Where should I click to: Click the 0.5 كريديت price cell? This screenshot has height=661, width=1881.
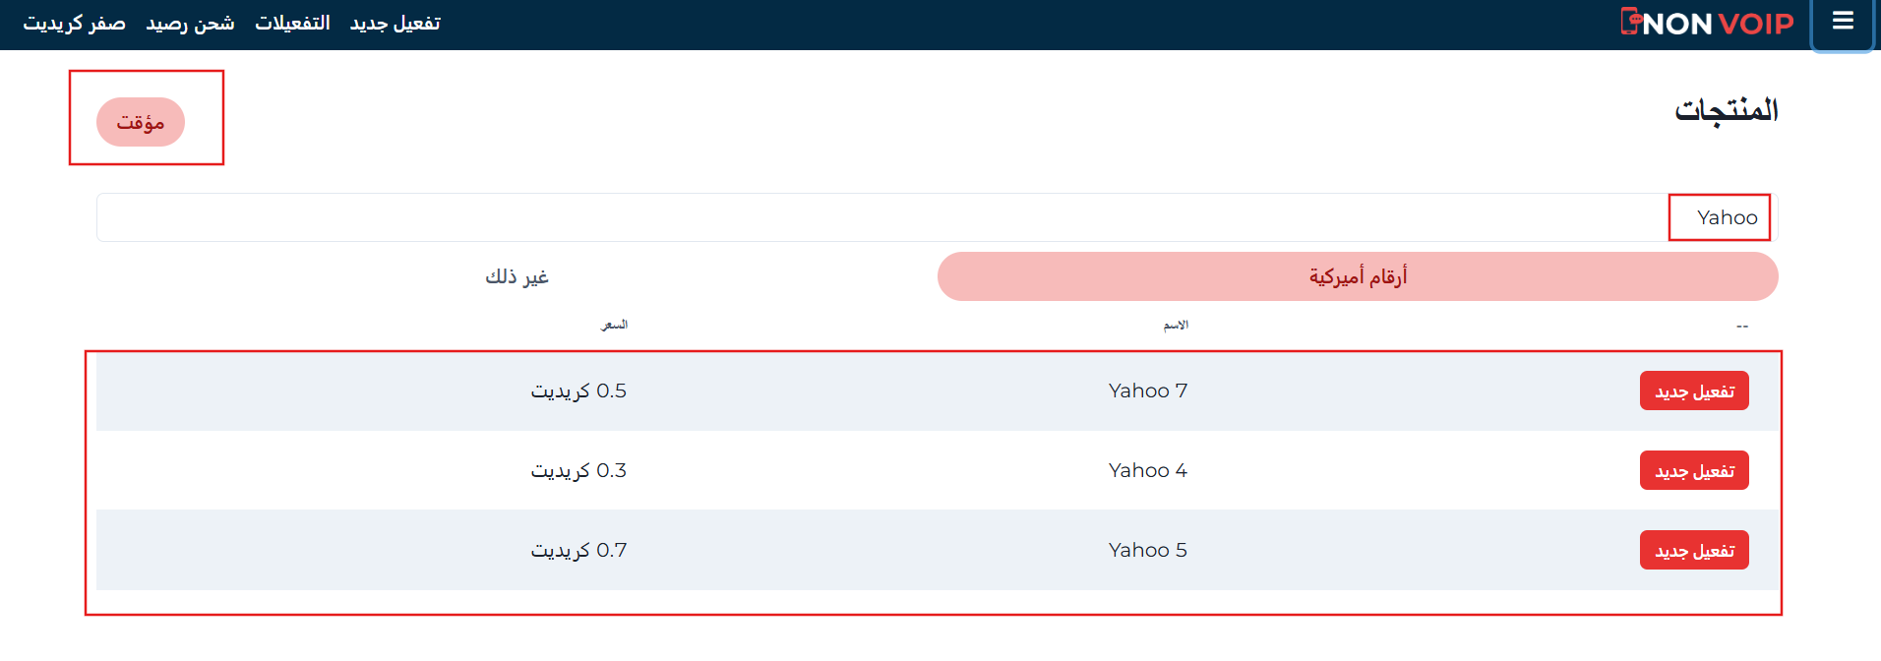tap(578, 391)
